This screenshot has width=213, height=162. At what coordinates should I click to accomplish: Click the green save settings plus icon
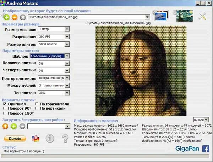click(14, 126)
